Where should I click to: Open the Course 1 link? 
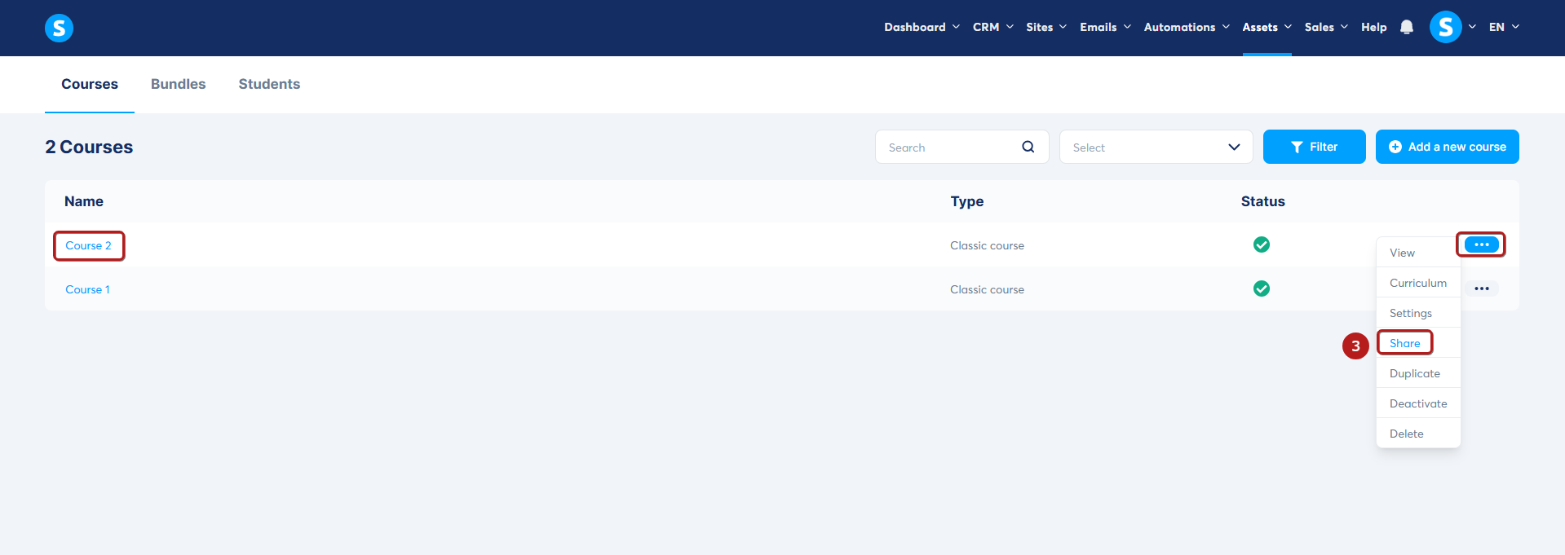pos(87,289)
